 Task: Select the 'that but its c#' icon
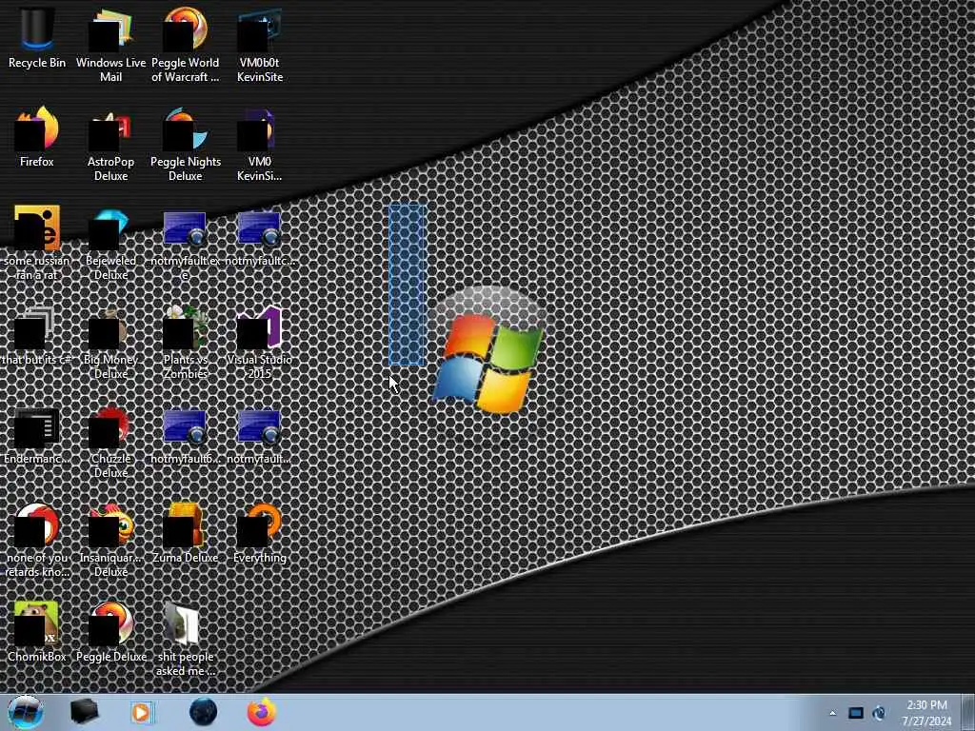tap(37, 336)
